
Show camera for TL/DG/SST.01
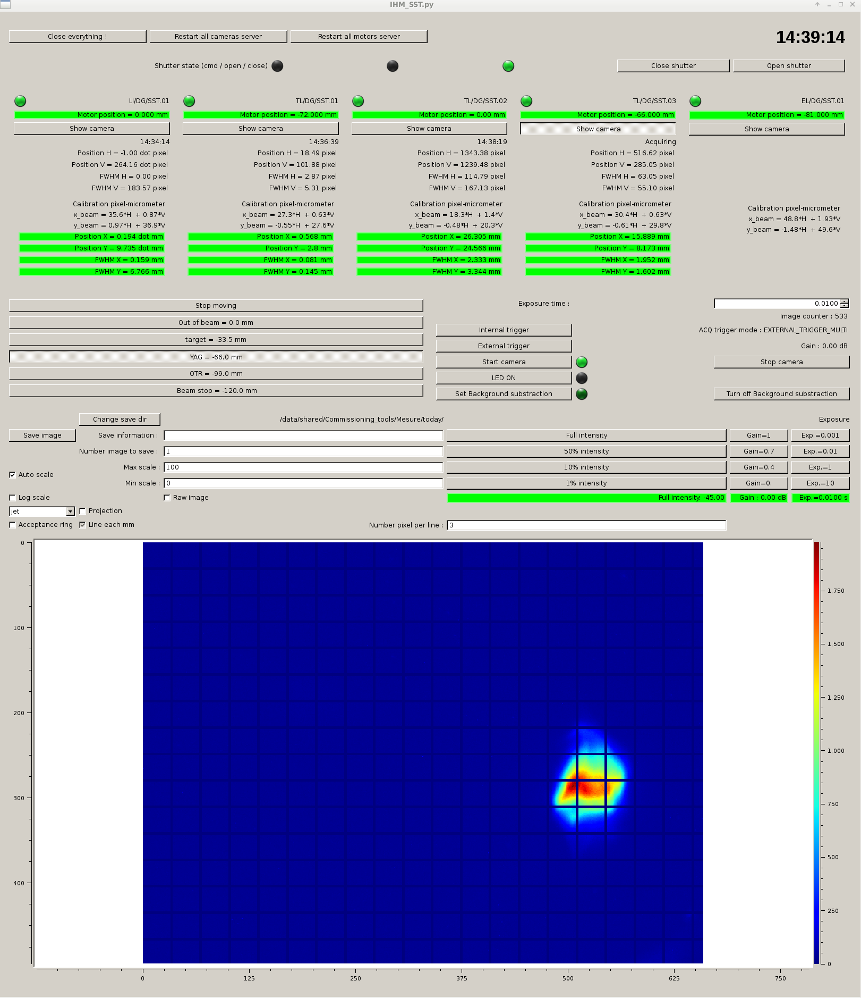click(260, 129)
